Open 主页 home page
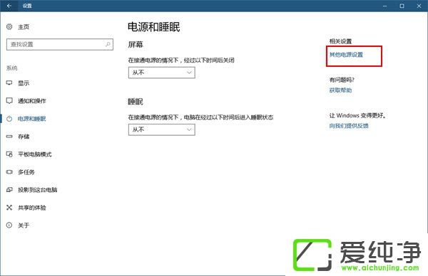The height and width of the screenshot is (276, 428). [x=24, y=27]
